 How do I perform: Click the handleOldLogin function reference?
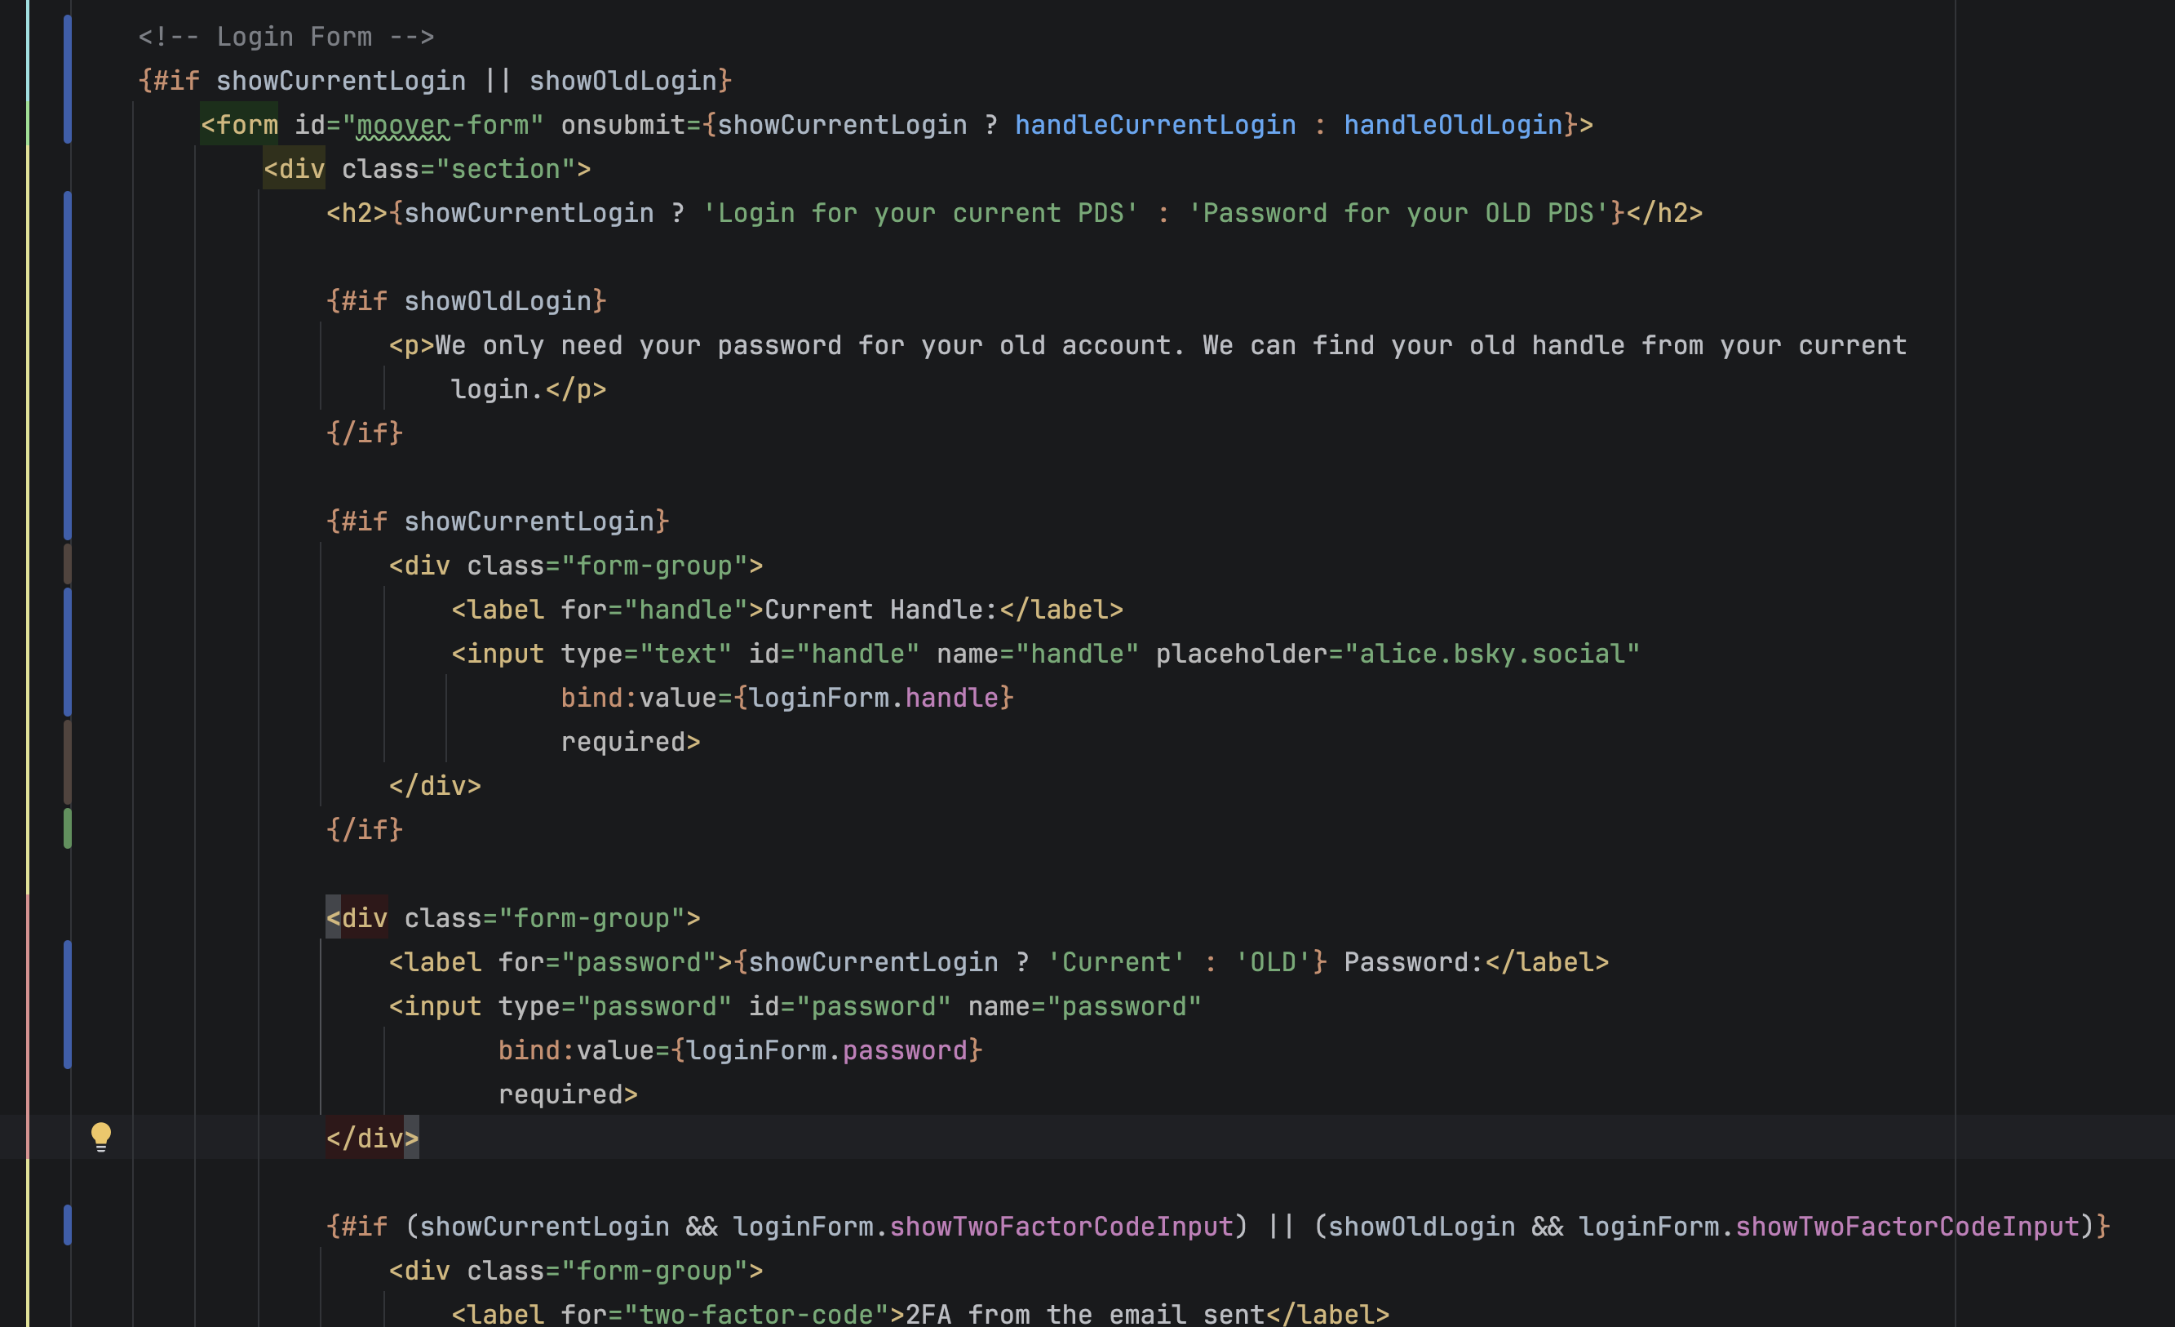coord(1453,125)
